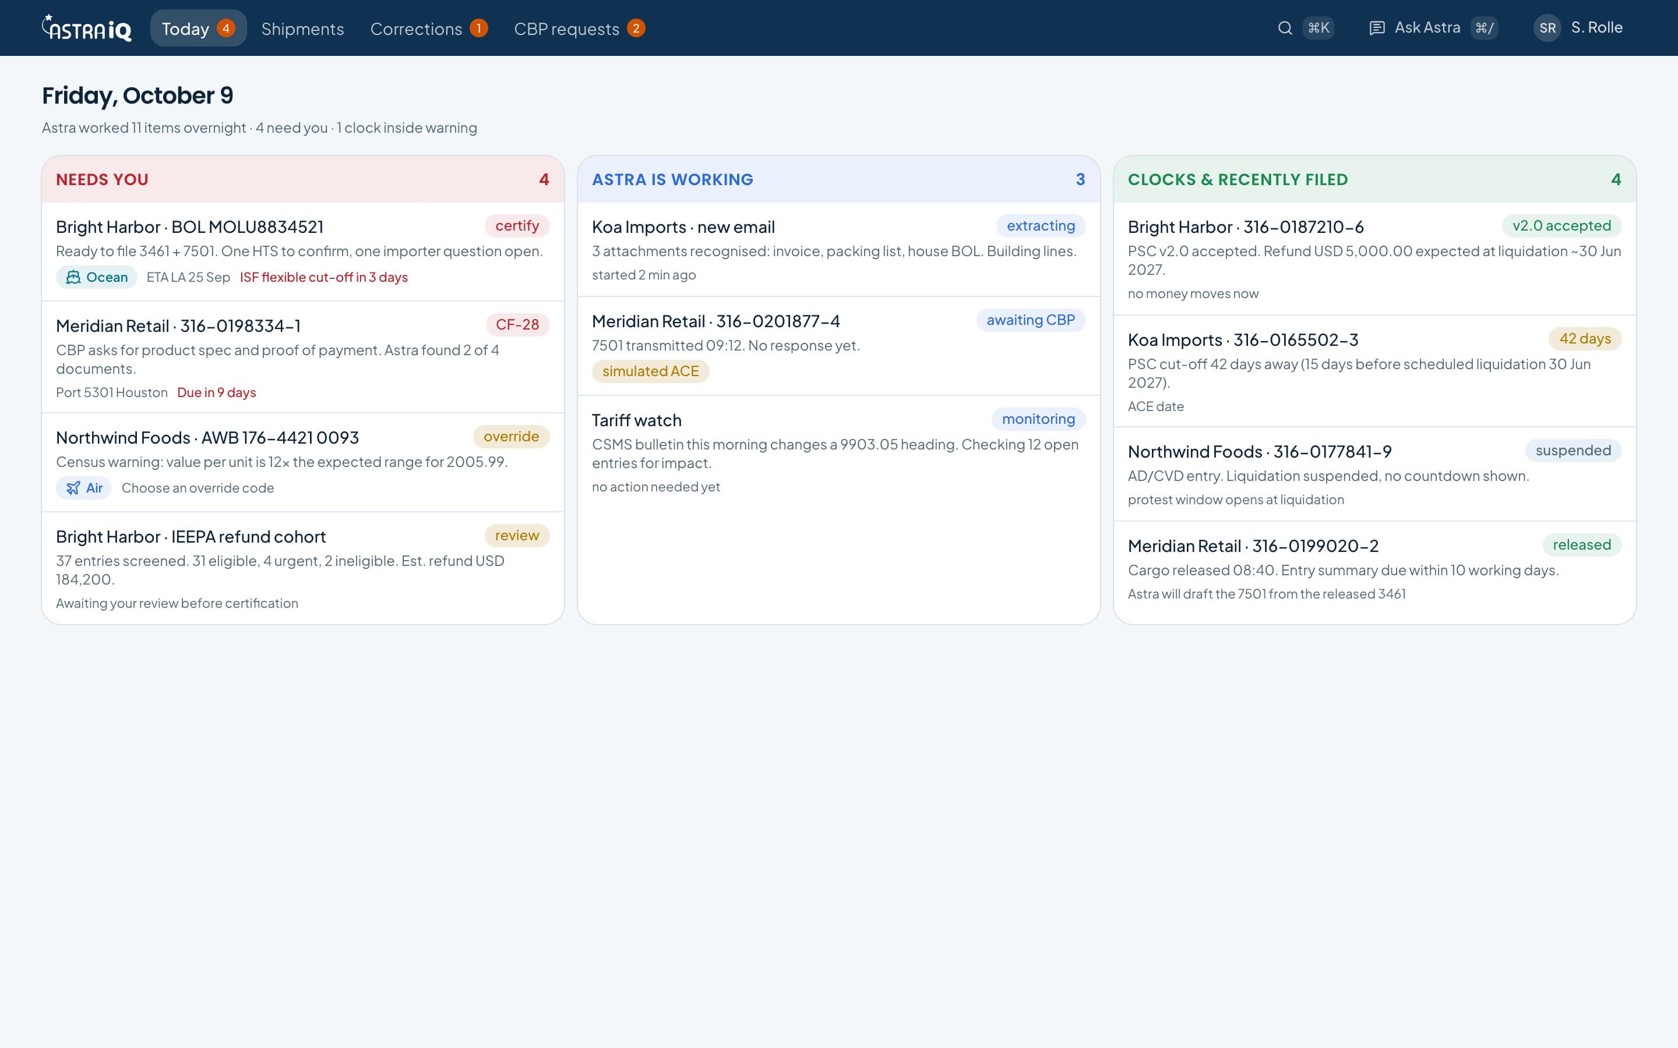Click the Ask Astra button
Viewport: 1678px width, 1048px height.
[x=1433, y=28]
